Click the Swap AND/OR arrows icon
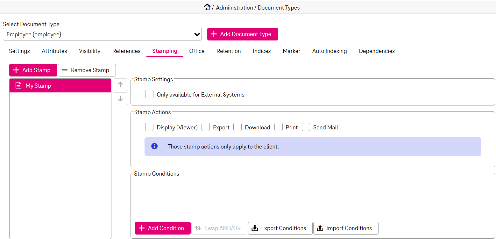Image resolution: width=496 pixels, height=239 pixels. tap(198, 228)
